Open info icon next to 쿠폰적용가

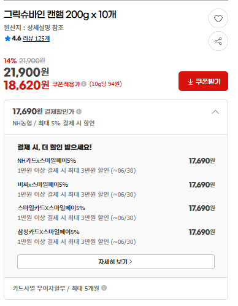(83, 84)
